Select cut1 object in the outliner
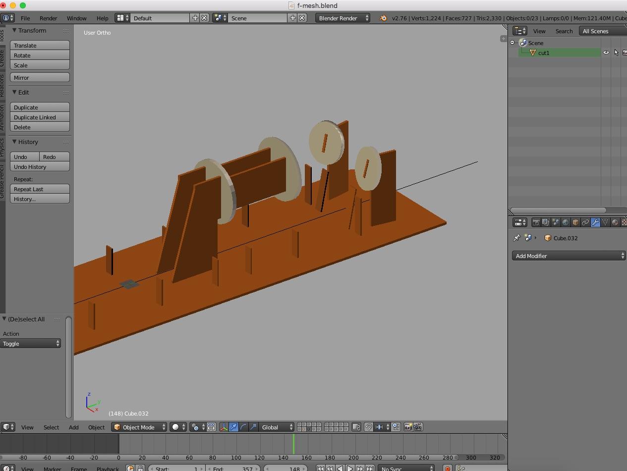The width and height of the screenshot is (627, 471). (544, 53)
